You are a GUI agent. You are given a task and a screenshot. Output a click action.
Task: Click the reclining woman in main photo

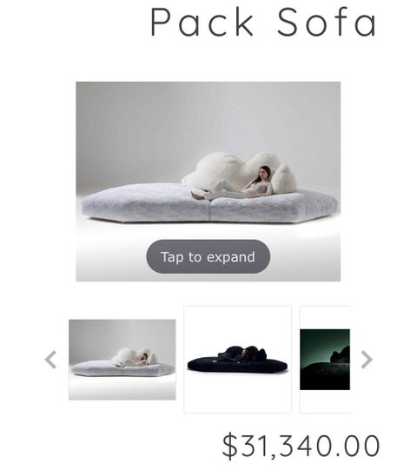pos(237,185)
